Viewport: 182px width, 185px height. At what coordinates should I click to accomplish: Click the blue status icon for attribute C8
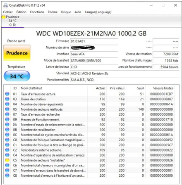(x=7, y=176)
